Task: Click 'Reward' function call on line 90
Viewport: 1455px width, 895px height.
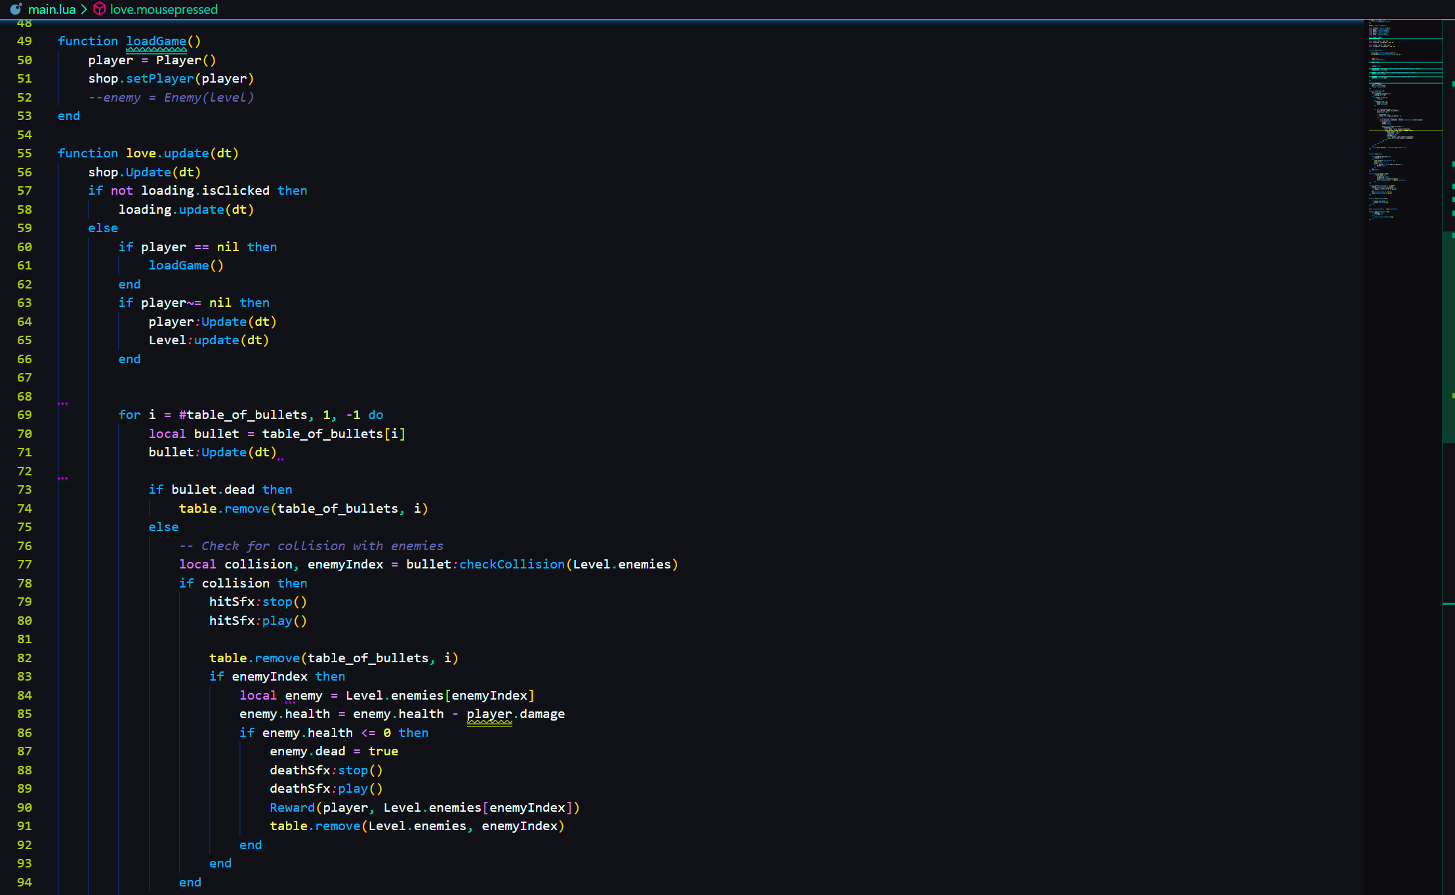Action: (292, 808)
